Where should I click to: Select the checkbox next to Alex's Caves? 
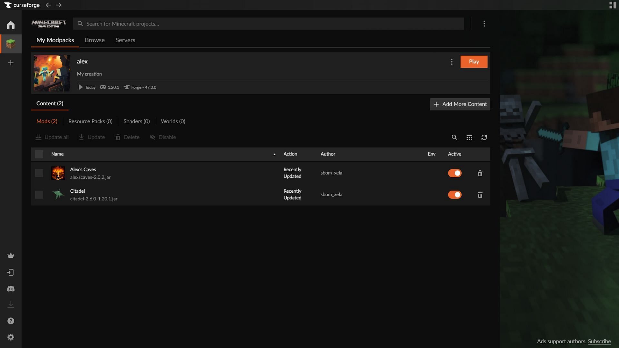click(39, 173)
